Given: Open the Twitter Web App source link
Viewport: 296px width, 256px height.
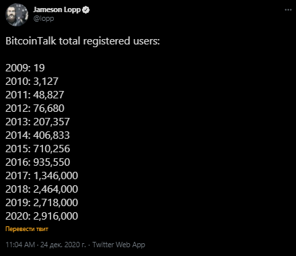Looking at the screenshot, I should [x=119, y=245].
